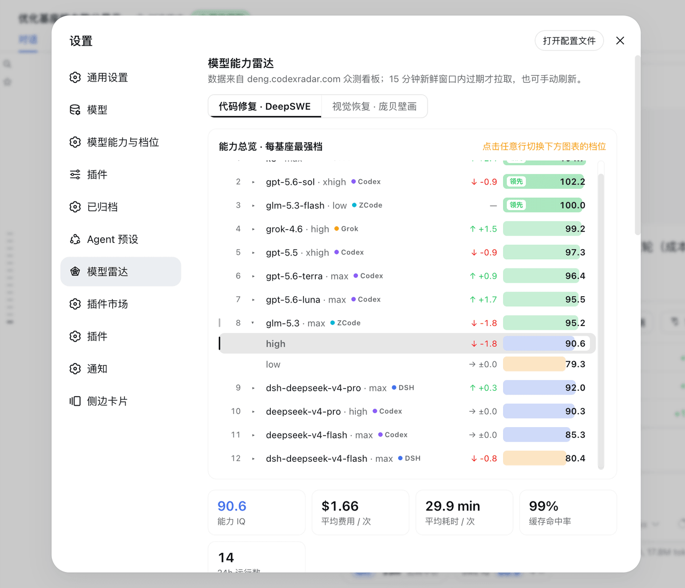Viewport: 685px width, 588px height.
Task: Expand the glm-5.3-flash row triangle
Action: click(253, 205)
